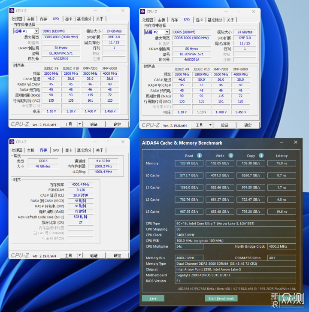Switch to 处理器 tab in top-left CPU-Z
Screen dimensions: 309x312
pyautogui.click(x=17, y=19)
